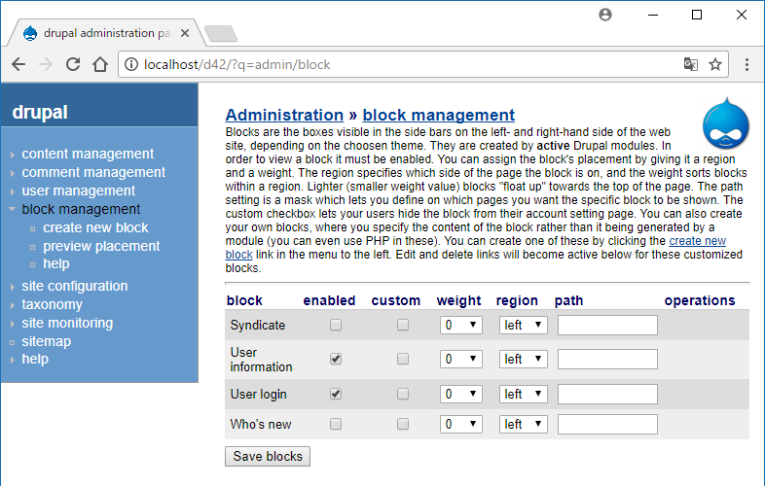The image size is (765, 486).
Task: Click the browser back arrow
Action: 18,65
